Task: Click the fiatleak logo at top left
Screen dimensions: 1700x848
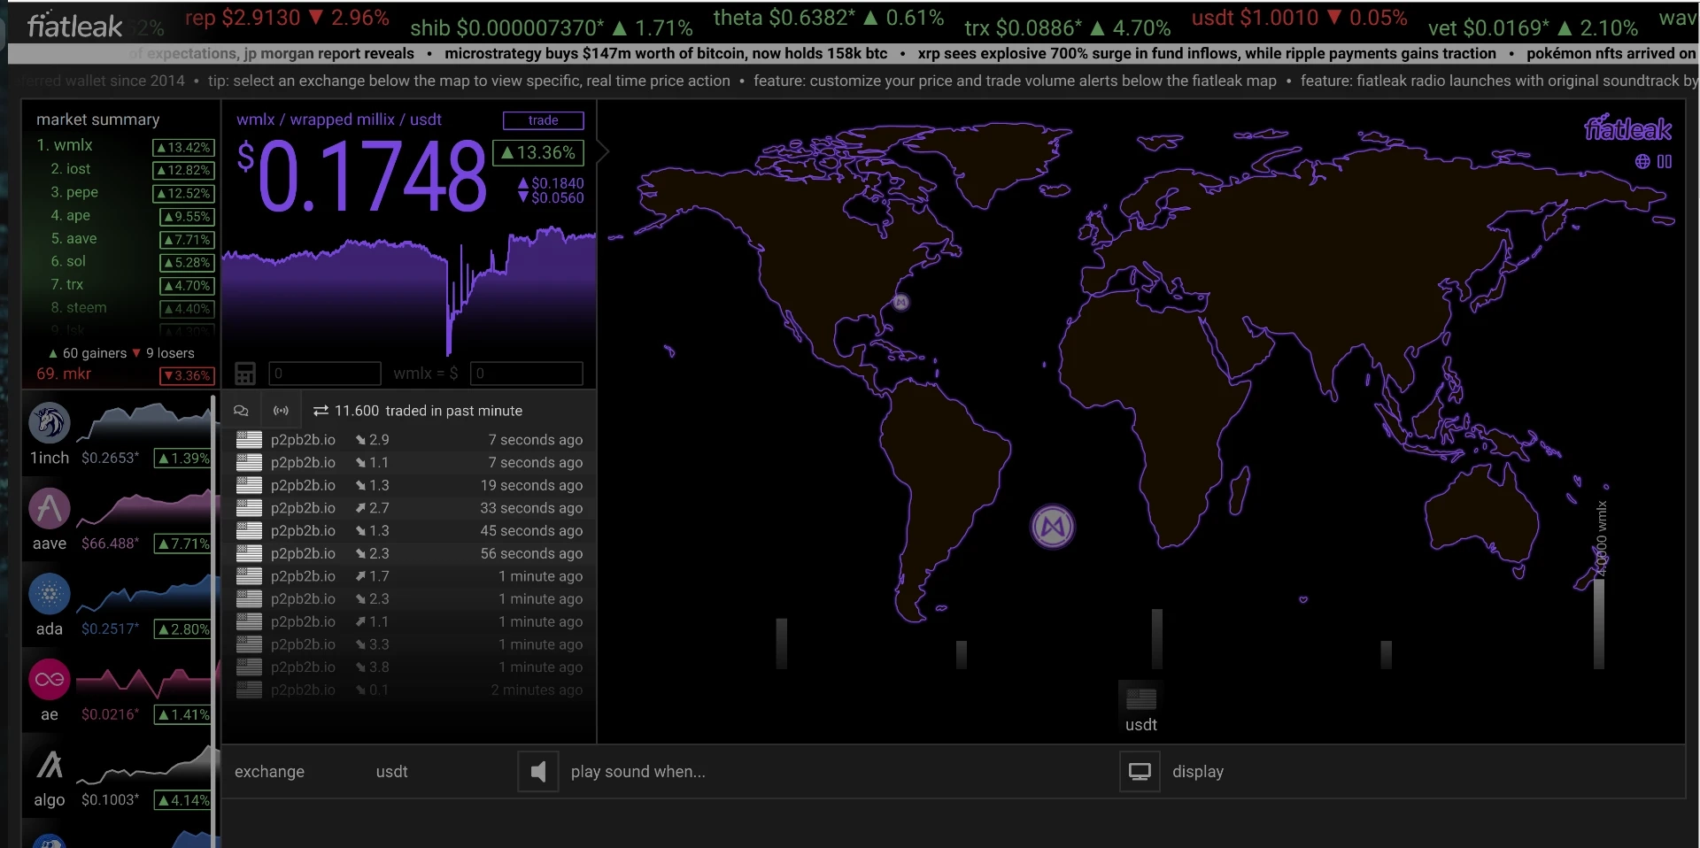Action: pos(74,27)
